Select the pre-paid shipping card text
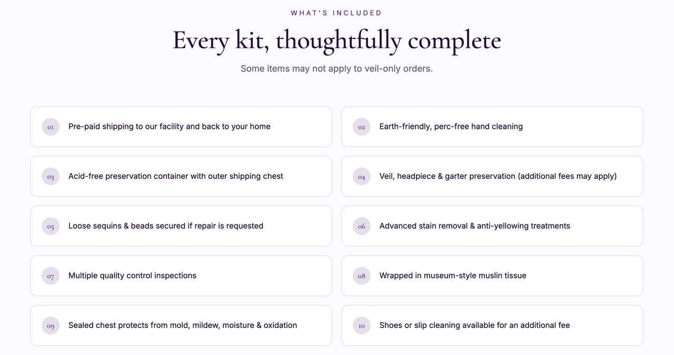 (x=170, y=127)
